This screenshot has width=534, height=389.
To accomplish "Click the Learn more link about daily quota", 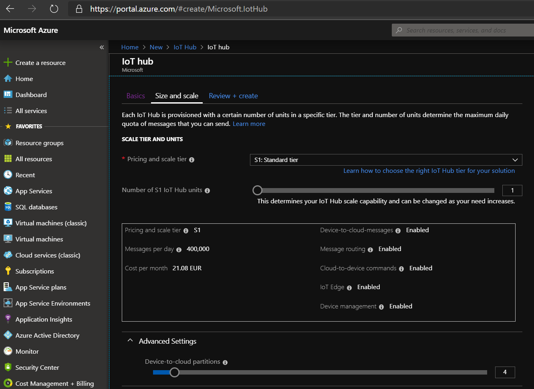I will (x=249, y=124).
